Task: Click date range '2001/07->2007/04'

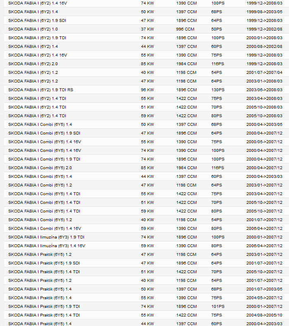Action: coord(264,72)
